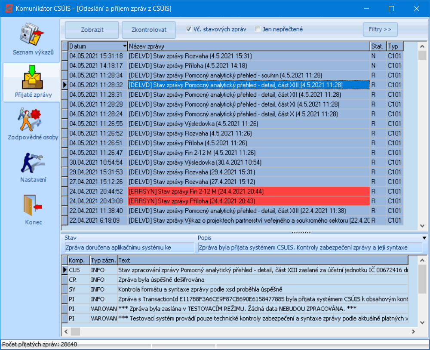Click row selector corner of message grid
Screen dimensions: 430x350
[x=65, y=46]
